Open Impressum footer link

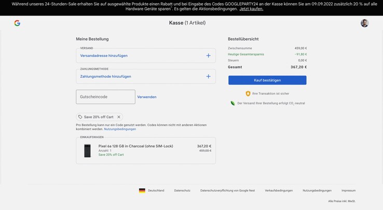tap(348, 191)
